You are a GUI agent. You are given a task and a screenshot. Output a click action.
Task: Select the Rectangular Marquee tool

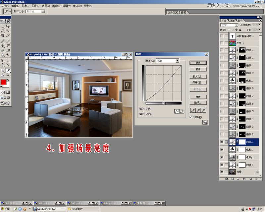[3, 26]
